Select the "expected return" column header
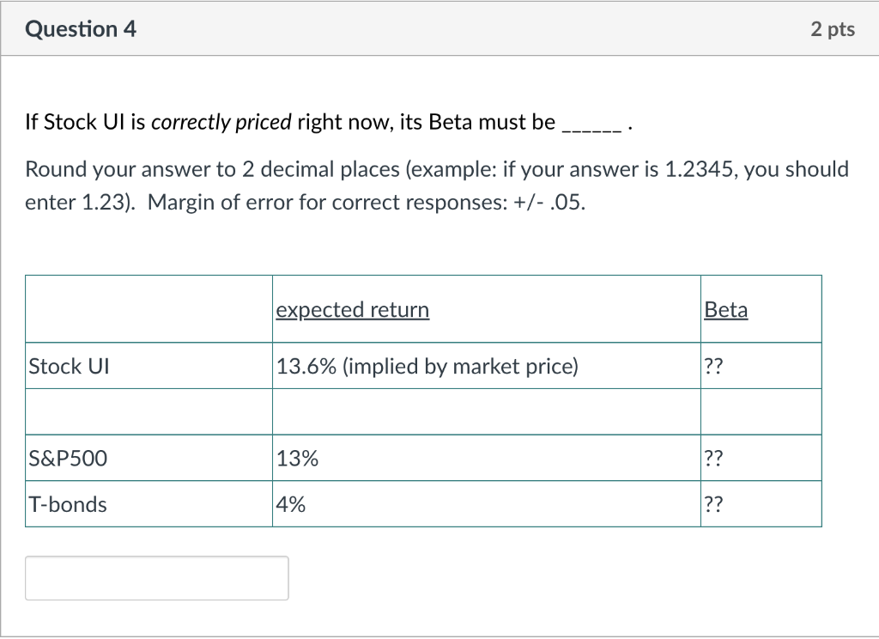 [x=353, y=309]
